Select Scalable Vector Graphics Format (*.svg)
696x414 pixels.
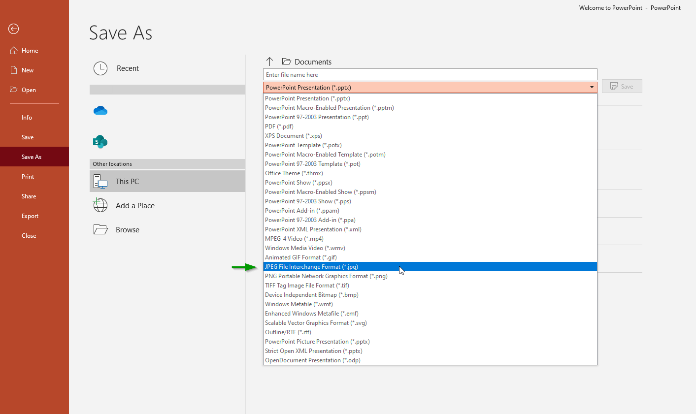pos(430,323)
